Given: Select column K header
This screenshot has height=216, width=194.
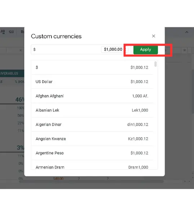Looking at the screenshot, I should coord(15,50).
